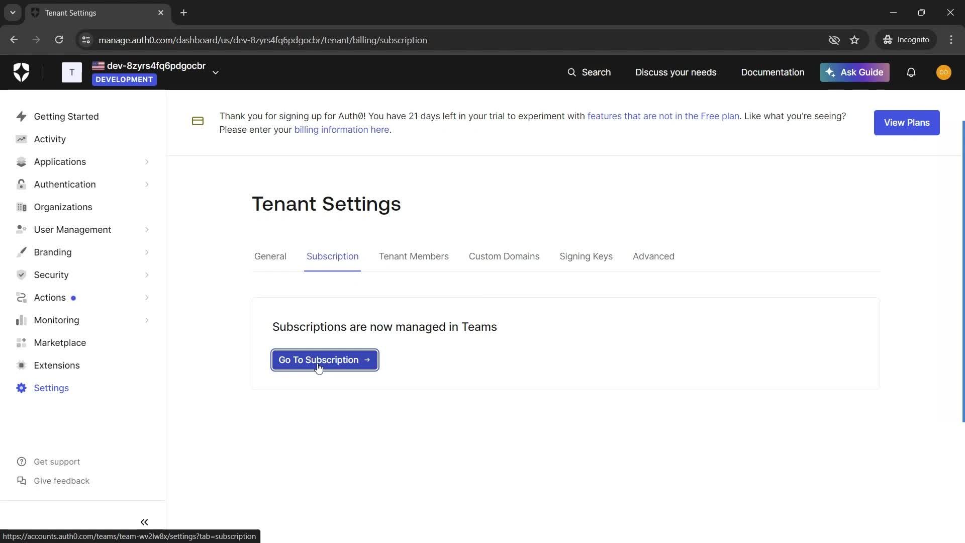Click the Search magnifier icon
The image size is (965, 543).
coord(571,72)
